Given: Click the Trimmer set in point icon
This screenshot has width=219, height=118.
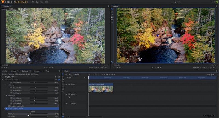Looking at the screenshot, I should [x=4, y=68].
